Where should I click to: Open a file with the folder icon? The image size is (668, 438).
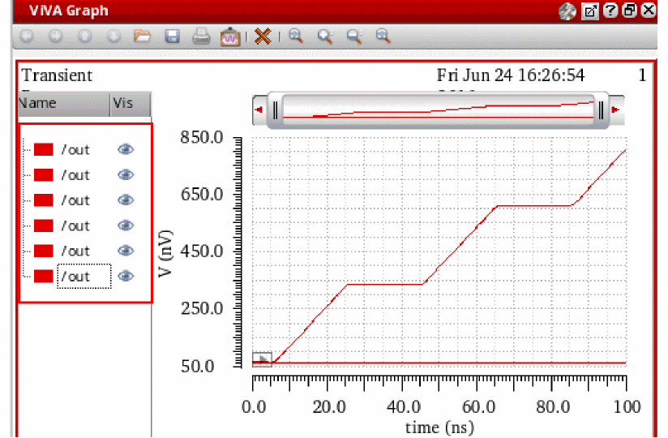143,36
